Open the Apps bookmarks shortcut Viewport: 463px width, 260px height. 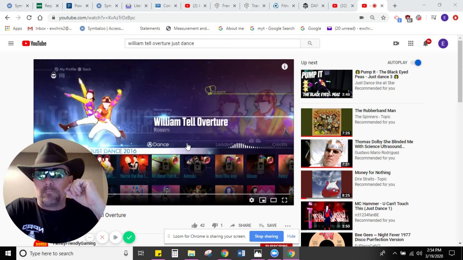[x=13, y=29]
